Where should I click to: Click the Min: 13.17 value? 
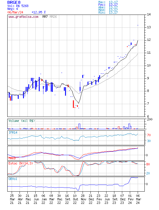coord(108,13)
